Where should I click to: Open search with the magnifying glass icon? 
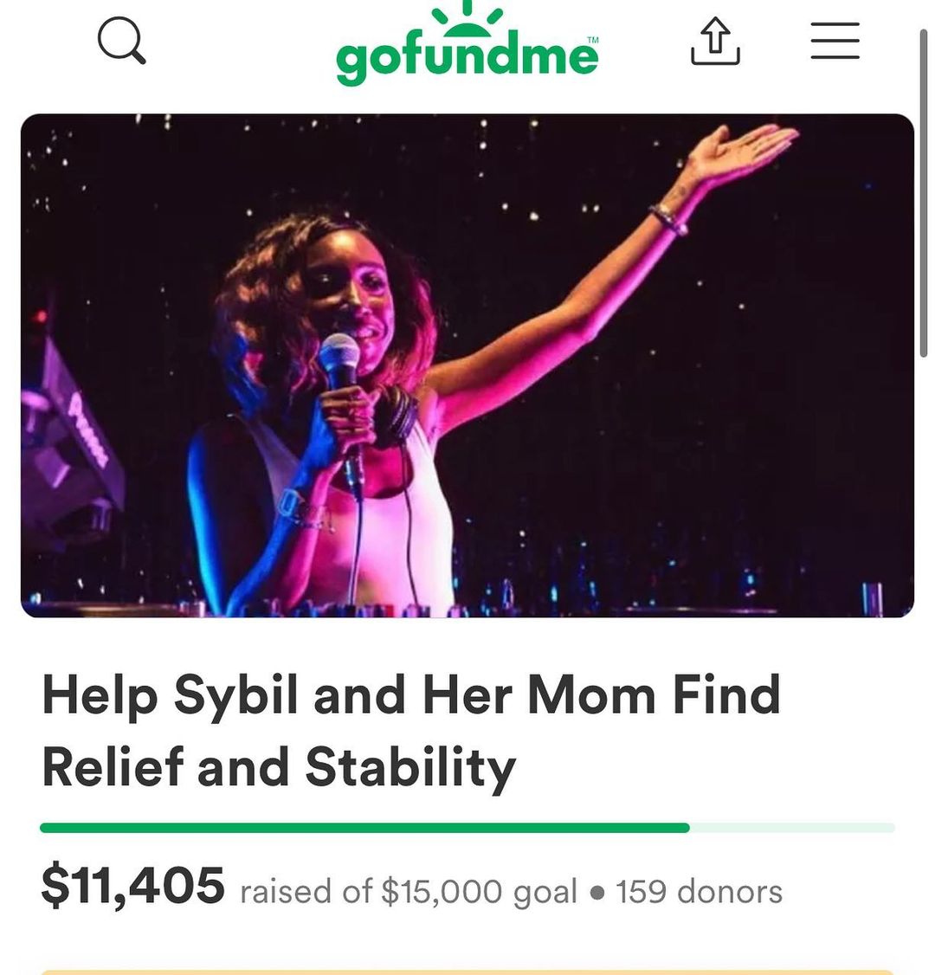click(121, 42)
